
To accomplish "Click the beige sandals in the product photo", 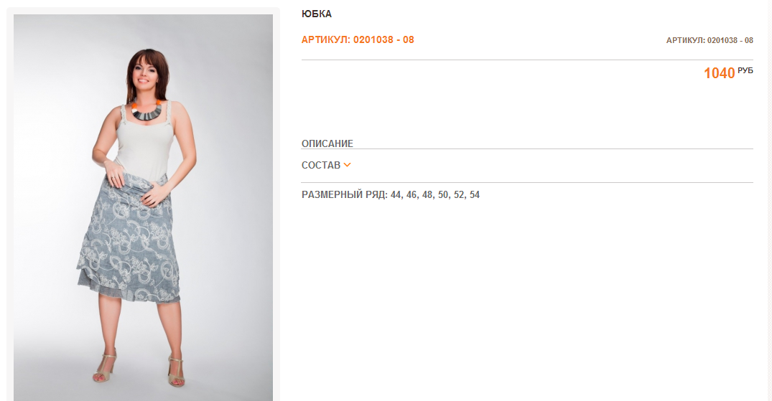I will [139, 369].
